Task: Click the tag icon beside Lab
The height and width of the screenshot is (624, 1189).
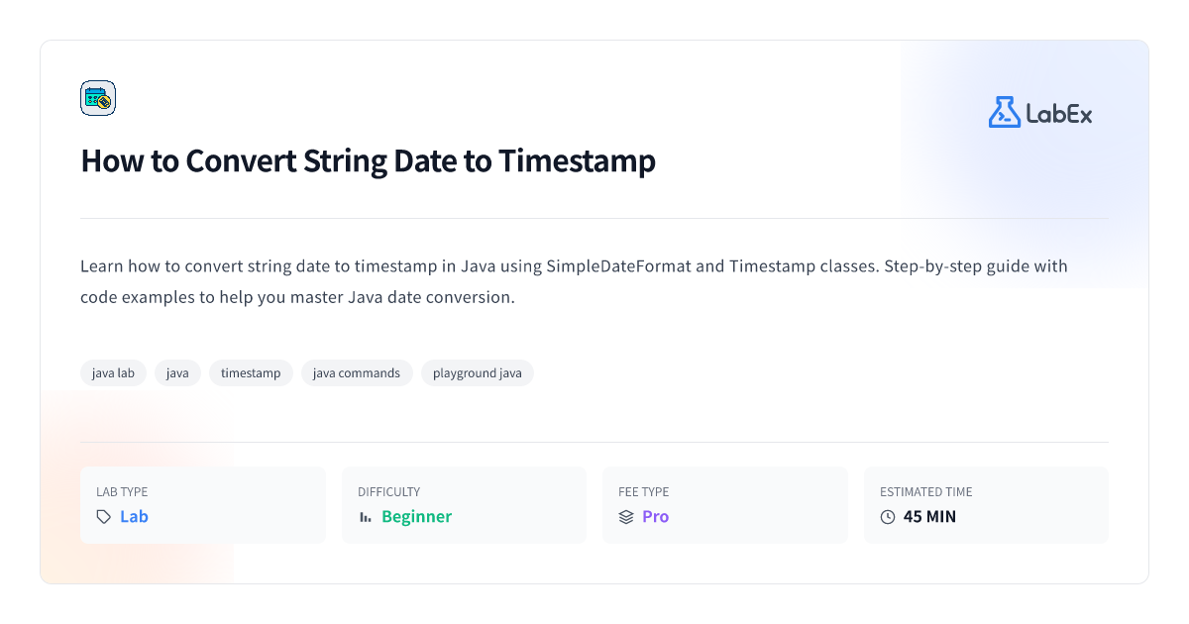Action: tap(104, 517)
